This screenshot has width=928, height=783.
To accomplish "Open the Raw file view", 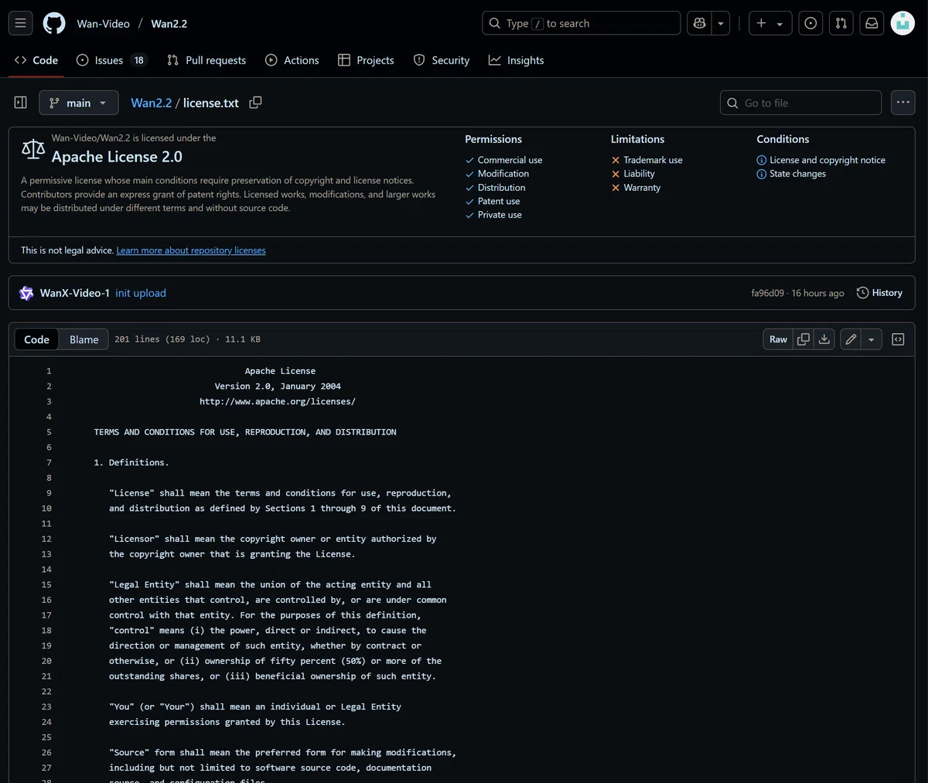I will [778, 339].
